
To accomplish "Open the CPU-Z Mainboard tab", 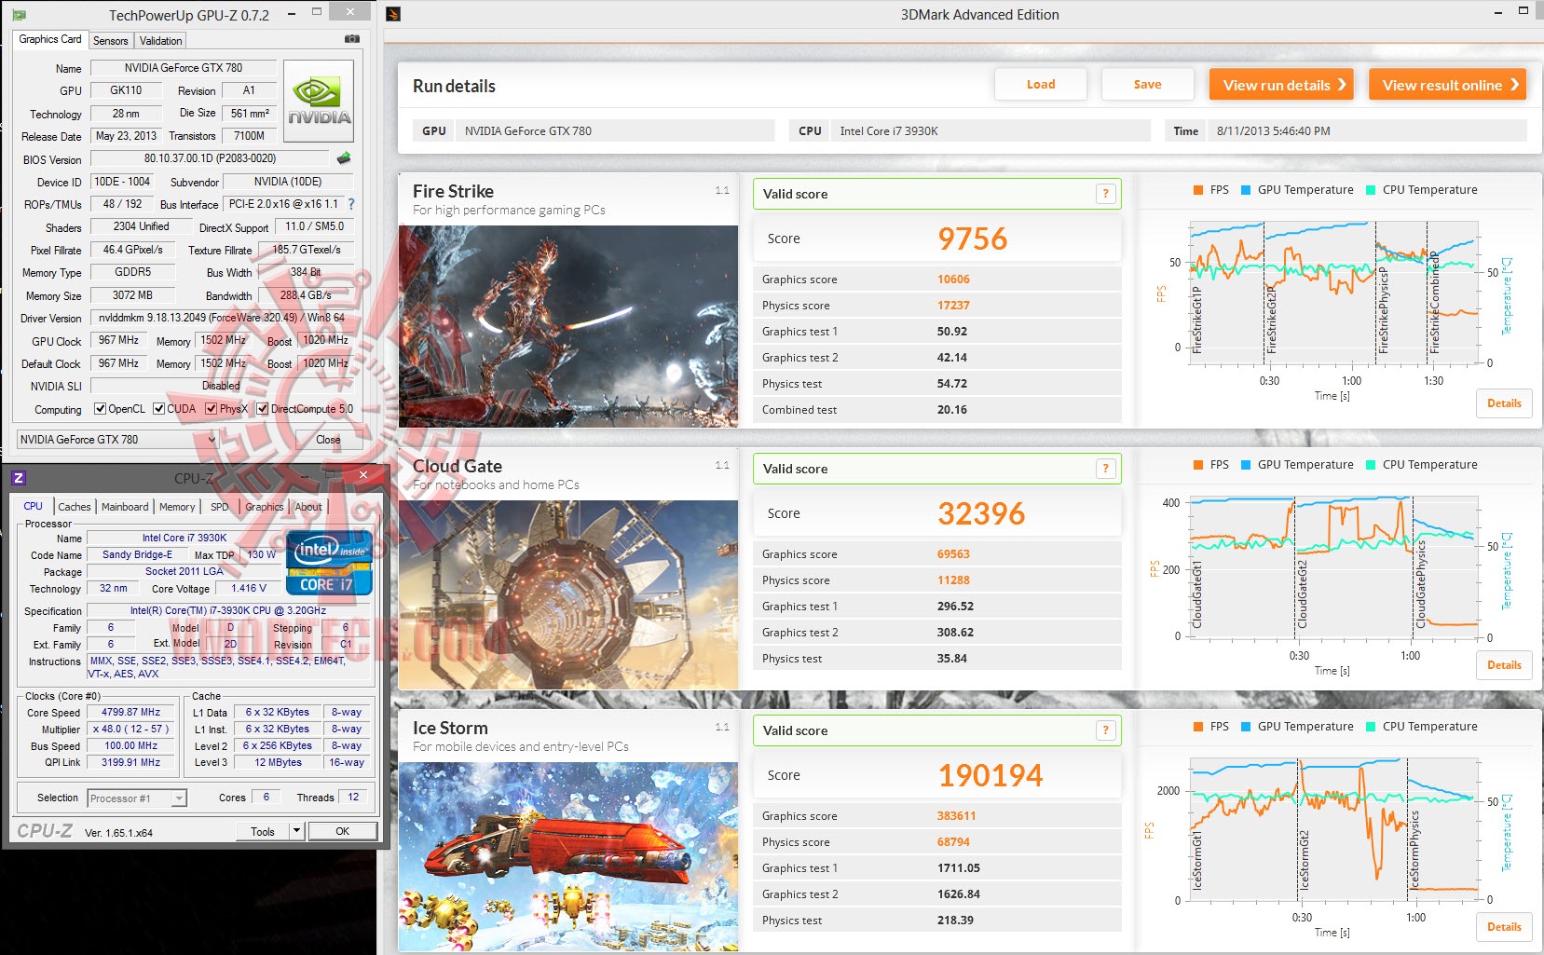I will coord(125,507).
